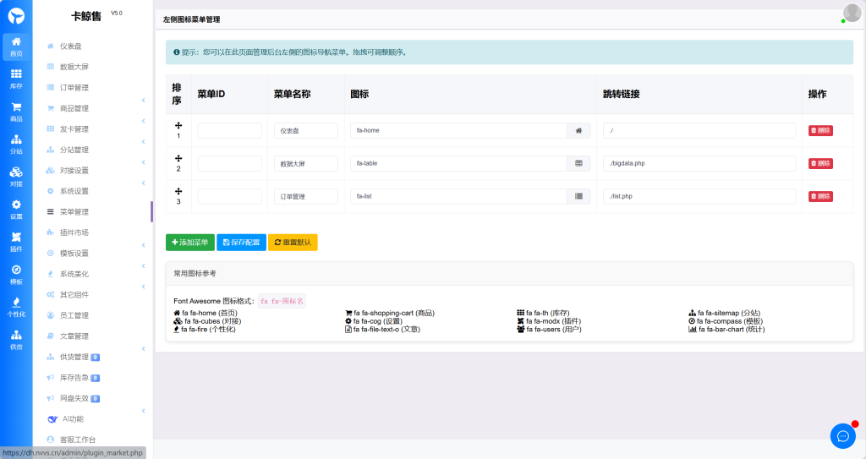
Task: Edit the ./bigdata.php link field
Action: [x=699, y=163]
